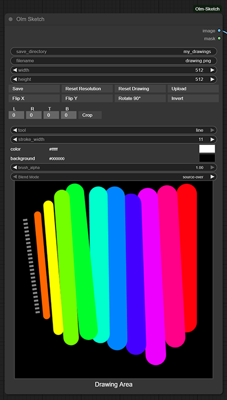Flip the drawing with Flip X
This screenshot has width=227, height=400.
34,98
